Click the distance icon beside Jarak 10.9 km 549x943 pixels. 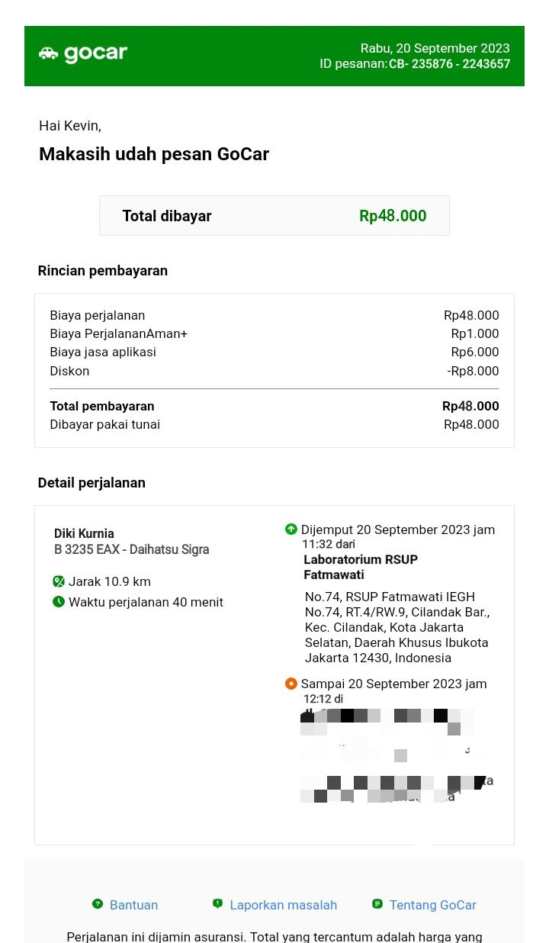(x=59, y=581)
